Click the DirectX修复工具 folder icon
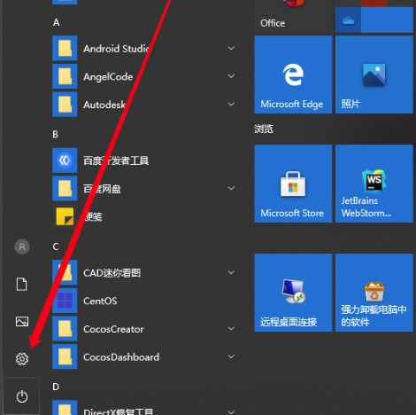Viewport: 416px width, 415px height. point(65,408)
